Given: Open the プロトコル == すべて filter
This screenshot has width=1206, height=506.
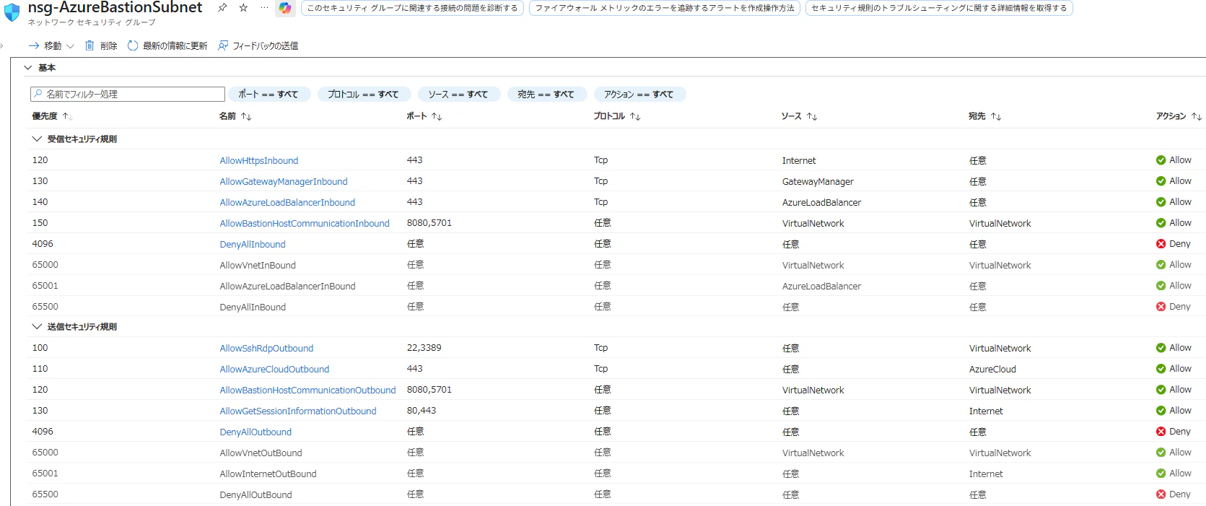Looking at the screenshot, I should click(363, 95).
